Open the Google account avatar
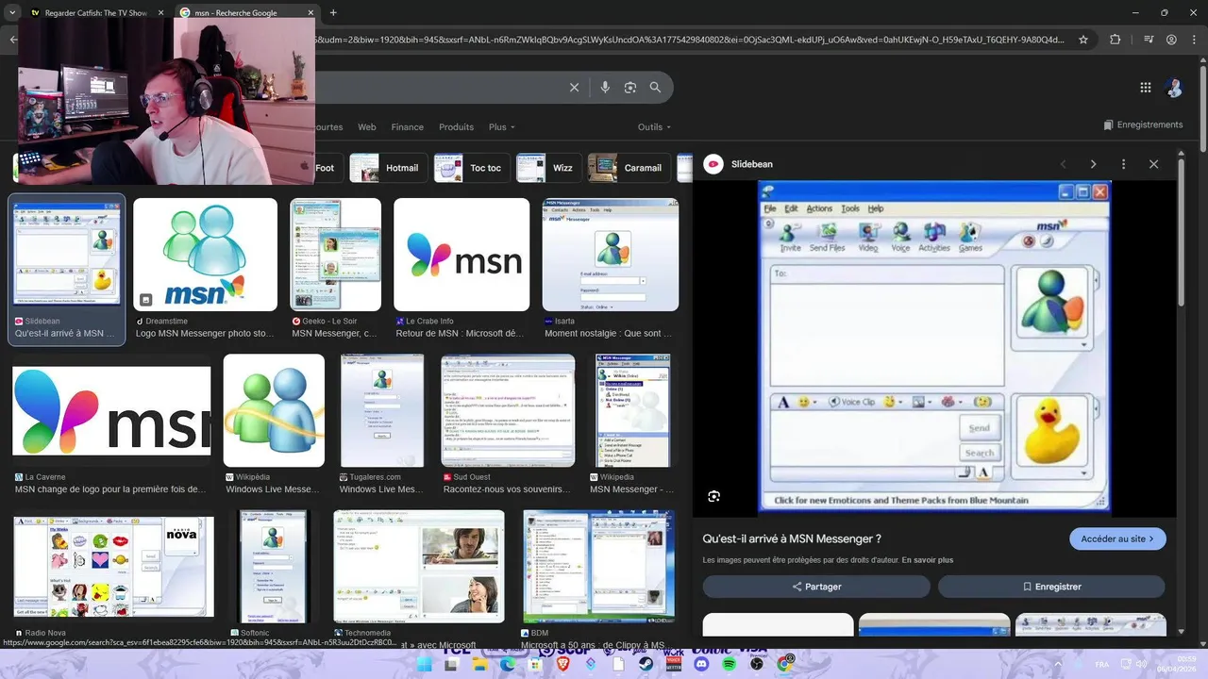This screenshot has width=1208, height=679. tap(1175, 88)
